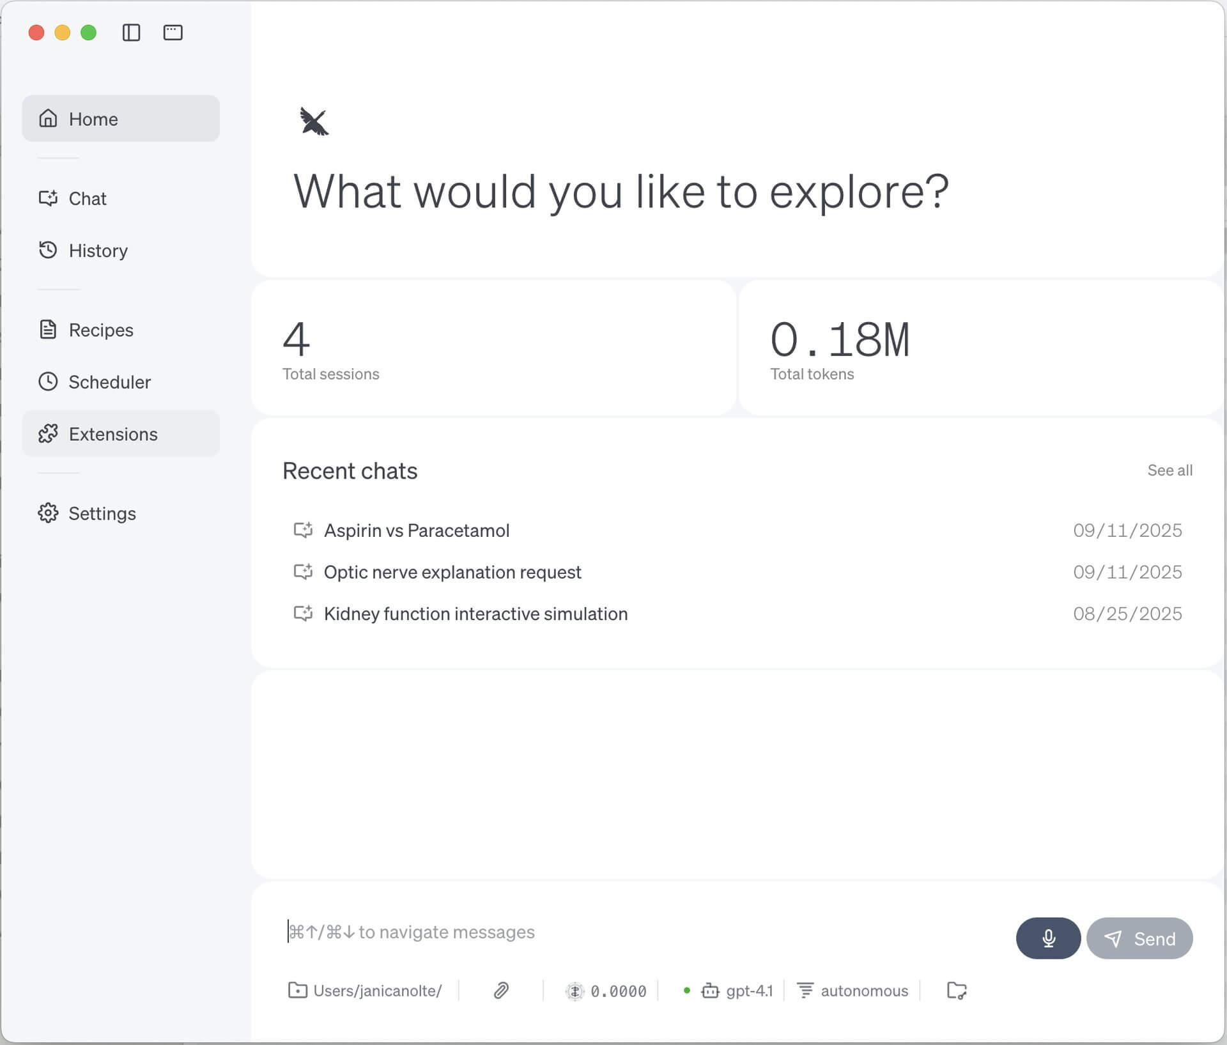
Task: Click the paperclip attach file icon
Action: click(x=501, y=991)
